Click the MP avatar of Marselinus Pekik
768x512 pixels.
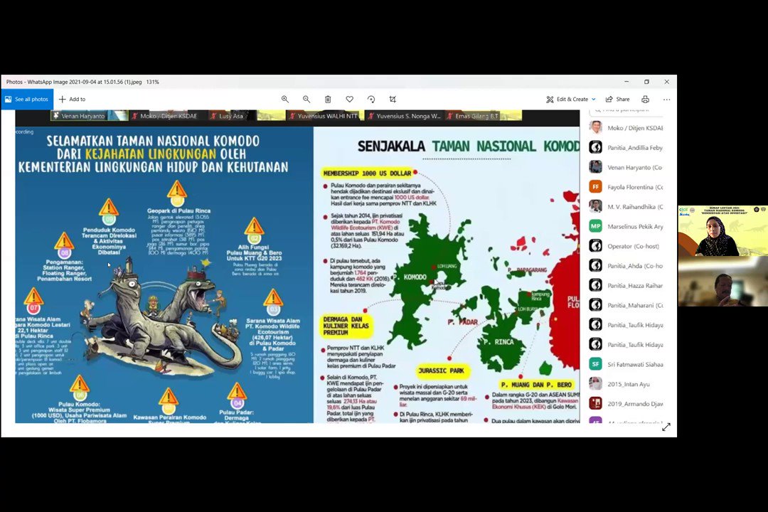pyautogui.click(x=596, y=226)
